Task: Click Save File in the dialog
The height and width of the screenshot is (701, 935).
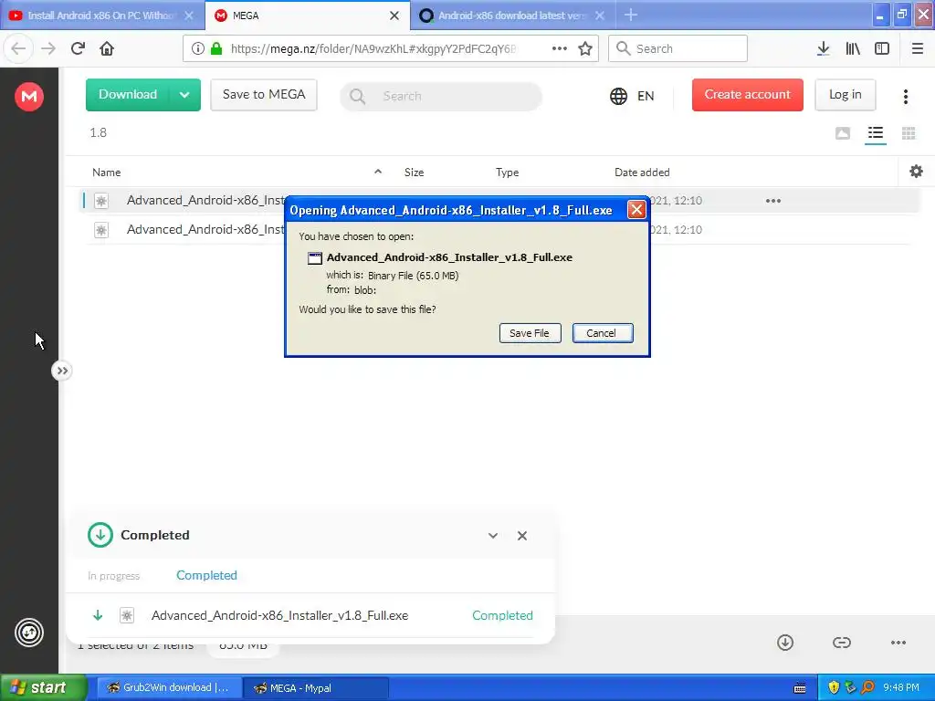Action: click(x=530, y=333)
